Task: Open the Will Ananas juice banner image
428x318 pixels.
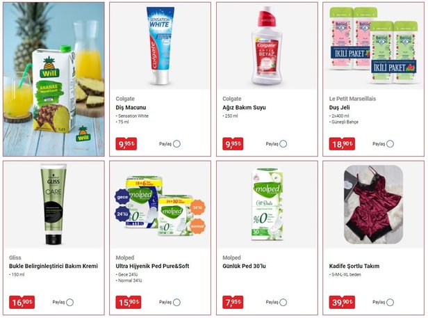Action: (x=53, y=79)
